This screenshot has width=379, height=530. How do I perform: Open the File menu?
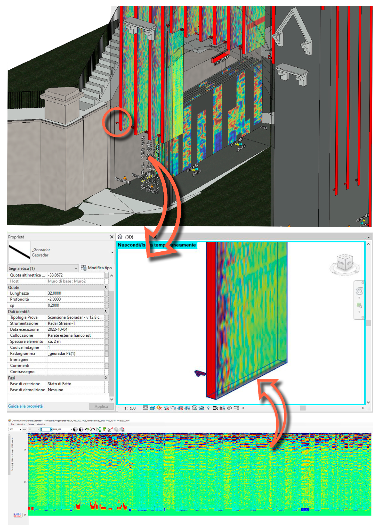[12, 424]
